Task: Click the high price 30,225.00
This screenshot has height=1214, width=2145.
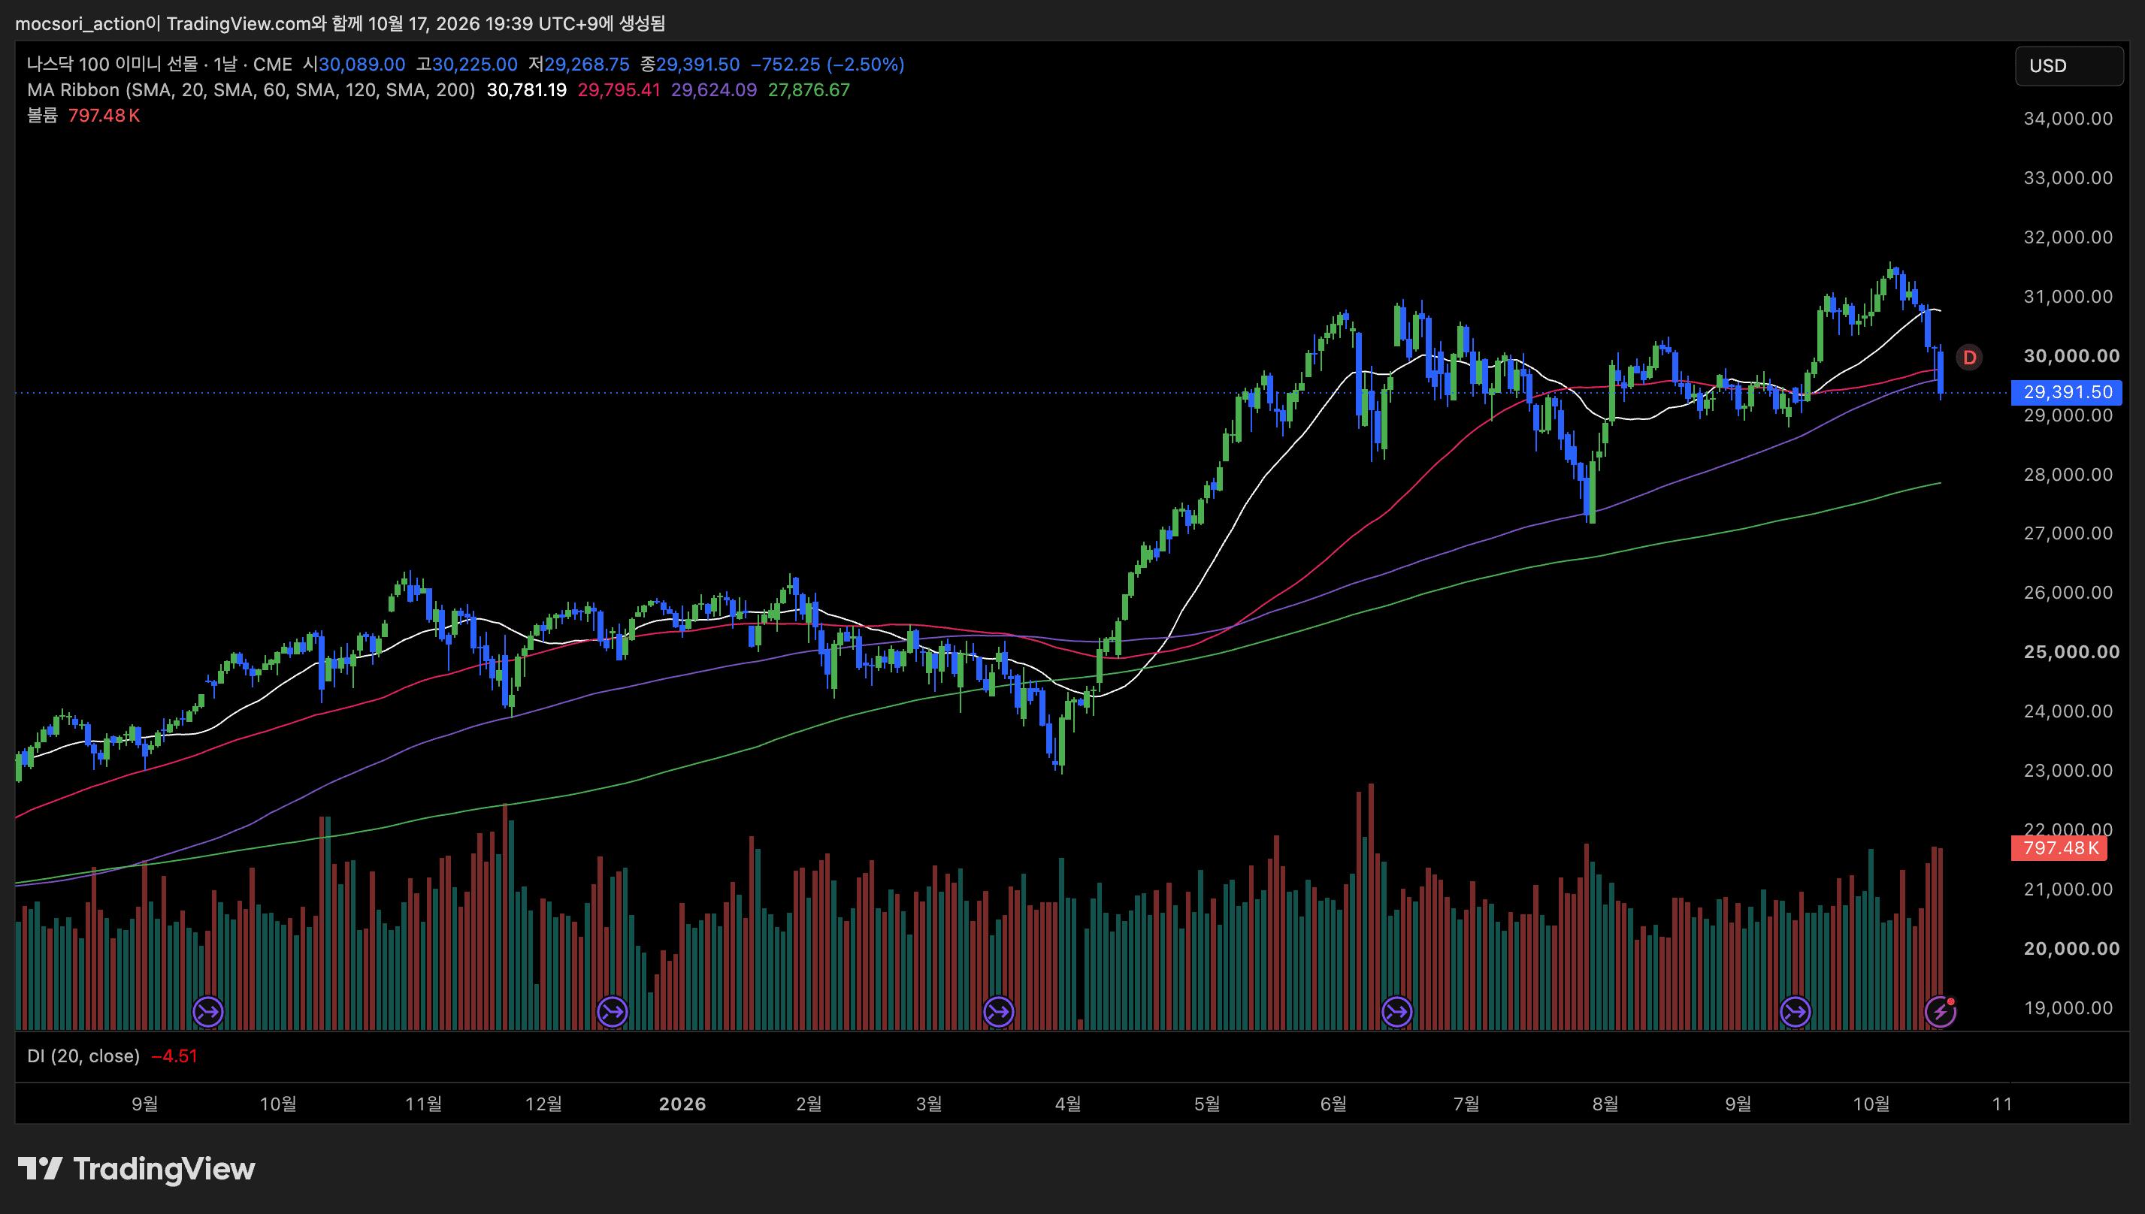Action: pos(474,64)
